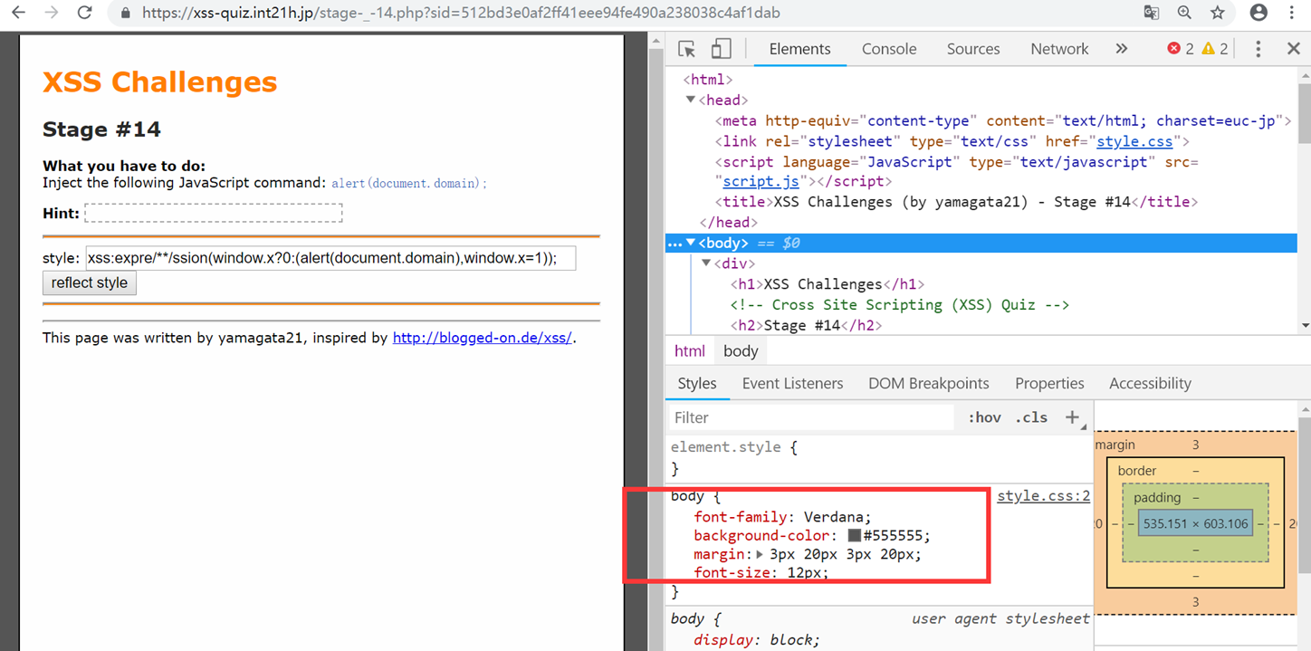The width and height of the screenshot is (1311, 651).
Task: Click the reflect style button
Action: (x=90, y=282)
